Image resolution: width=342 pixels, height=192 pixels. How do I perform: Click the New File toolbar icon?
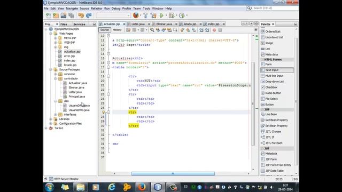coord(49,15)
